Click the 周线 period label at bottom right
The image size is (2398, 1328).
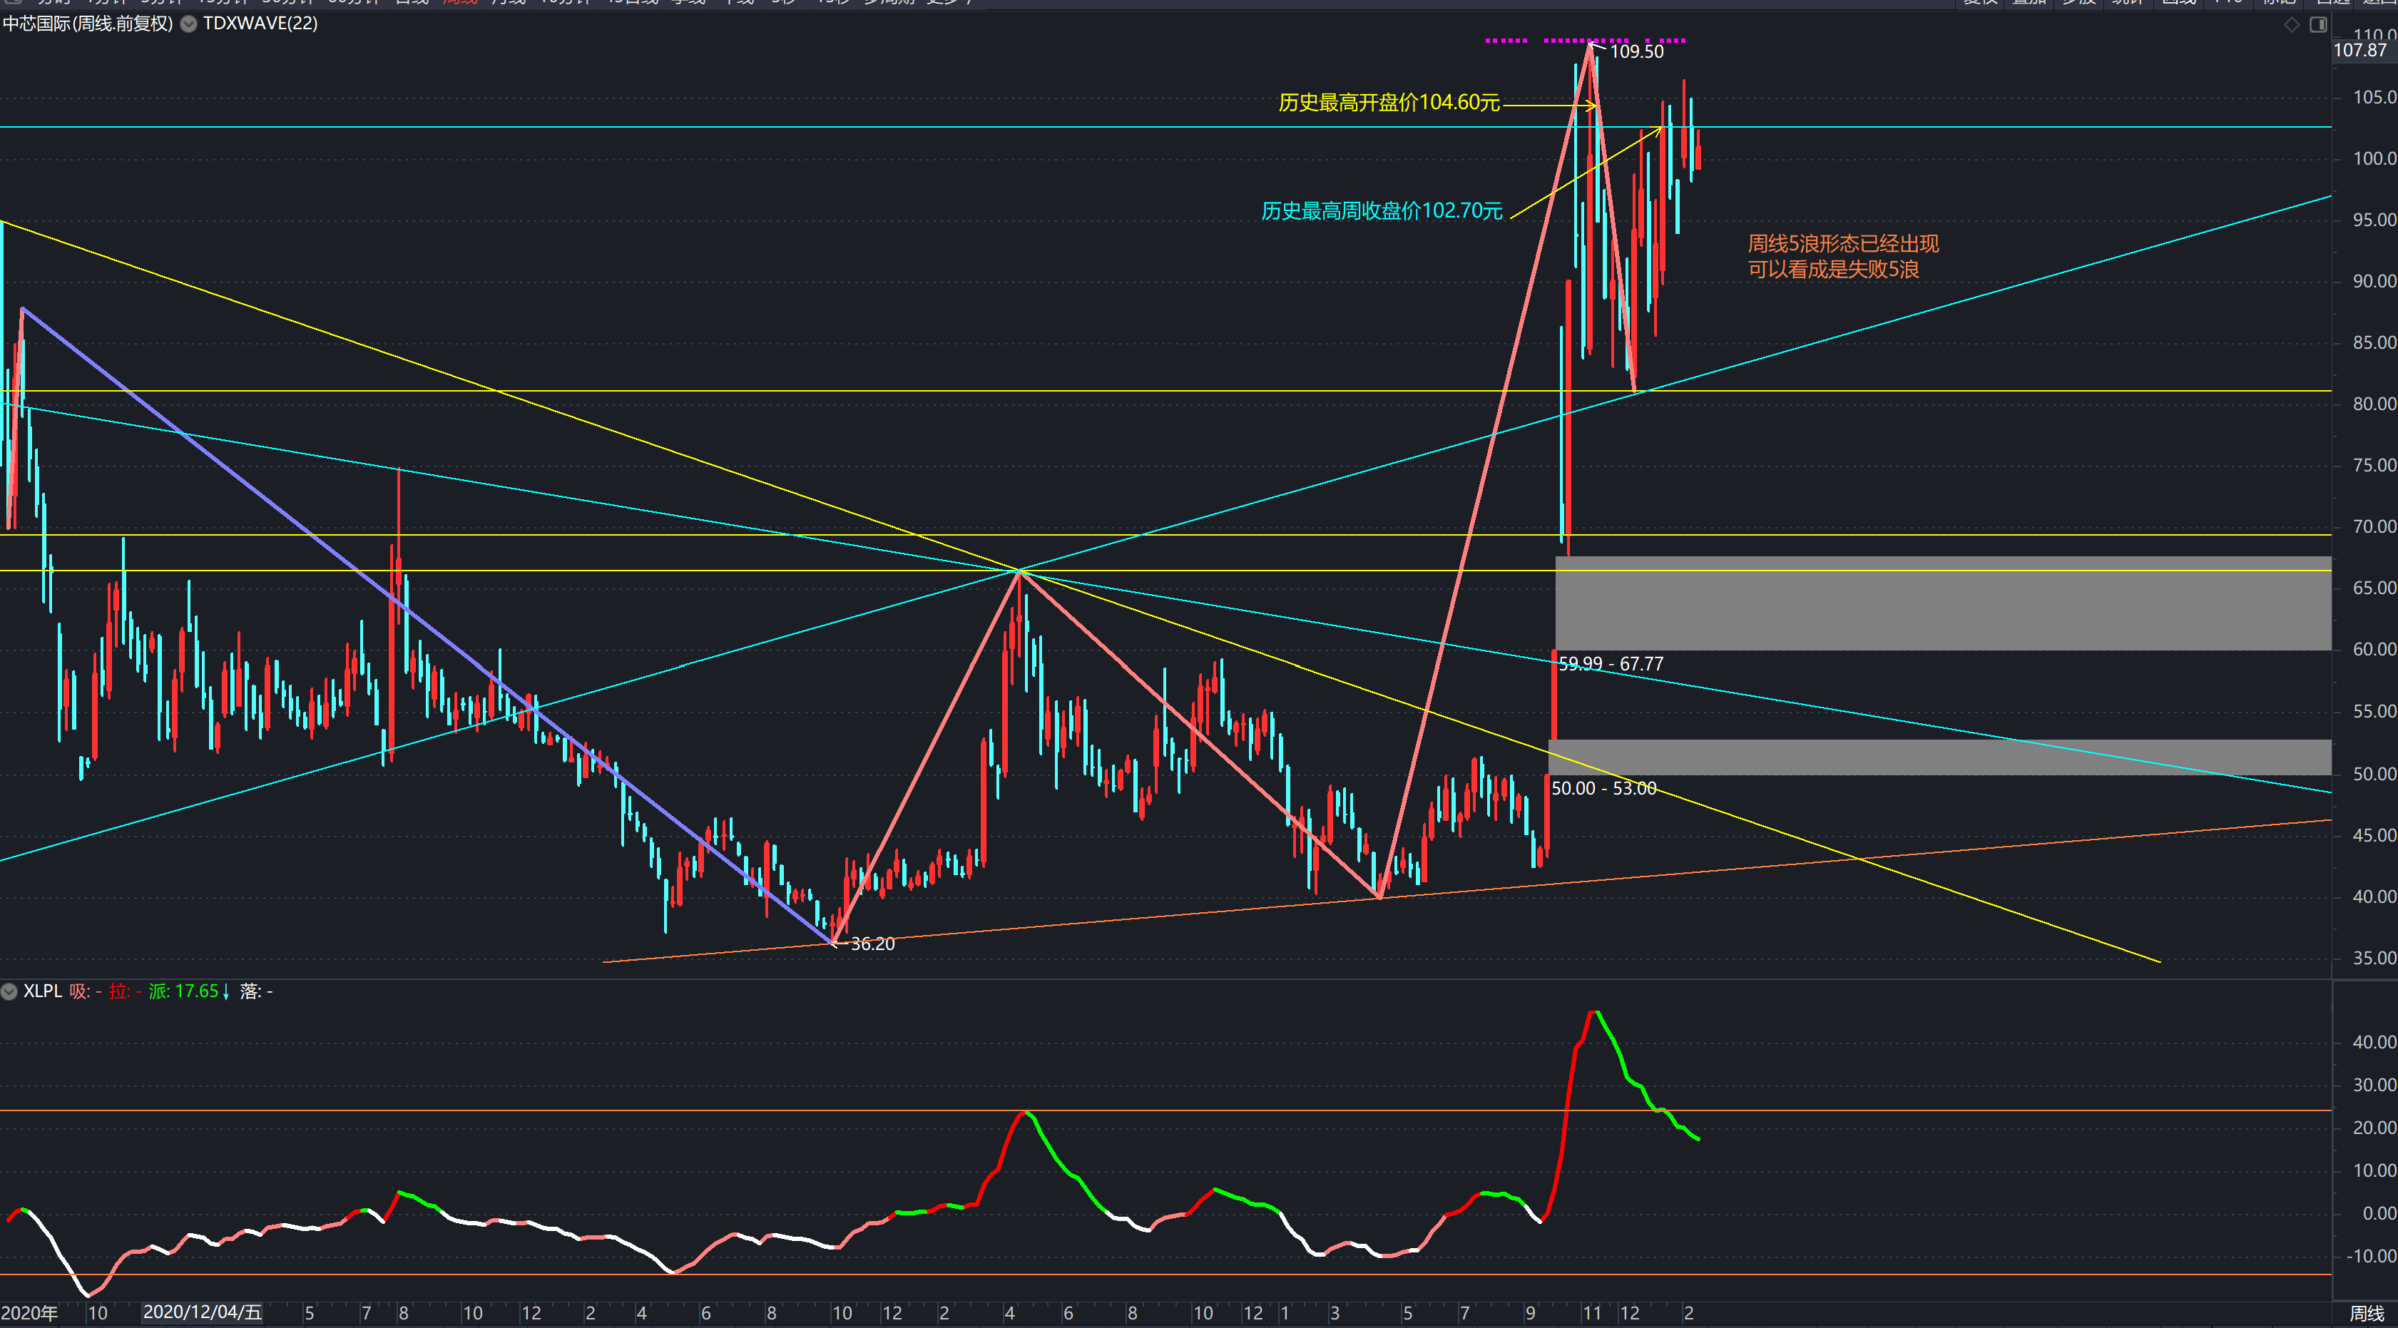pyautogui.click(x=2367, y=1313)
